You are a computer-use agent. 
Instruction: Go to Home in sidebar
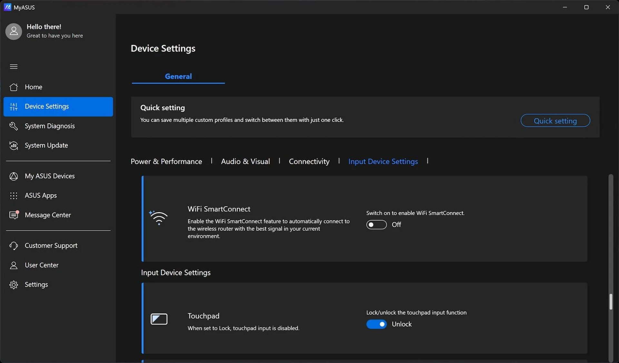coord(58,87)
